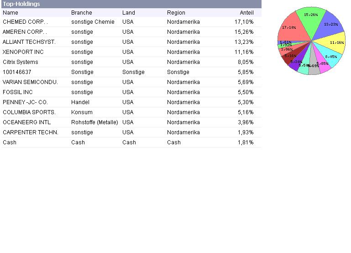
Task: Select the COLUMBIA SPORTS. holding name
Action: pos(29,112)
